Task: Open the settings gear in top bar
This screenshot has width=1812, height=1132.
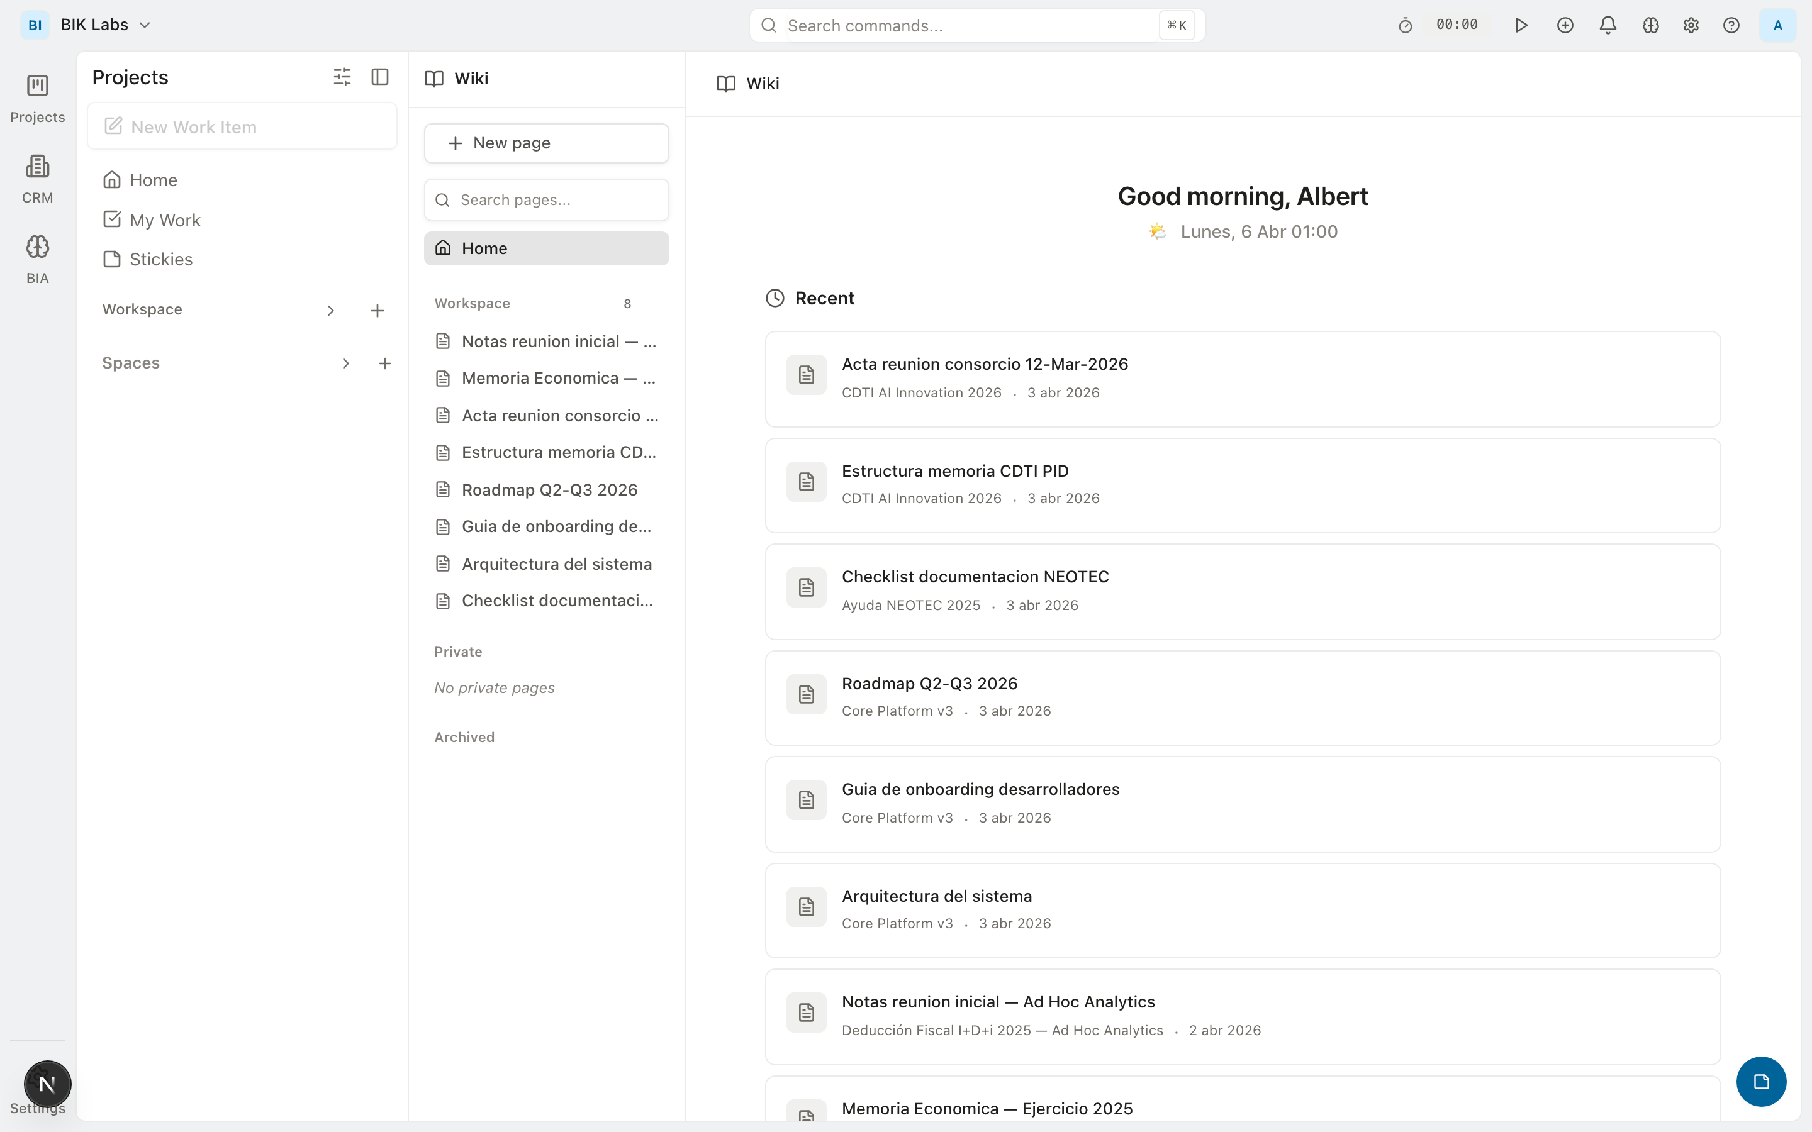Action: pos(1691,25)
